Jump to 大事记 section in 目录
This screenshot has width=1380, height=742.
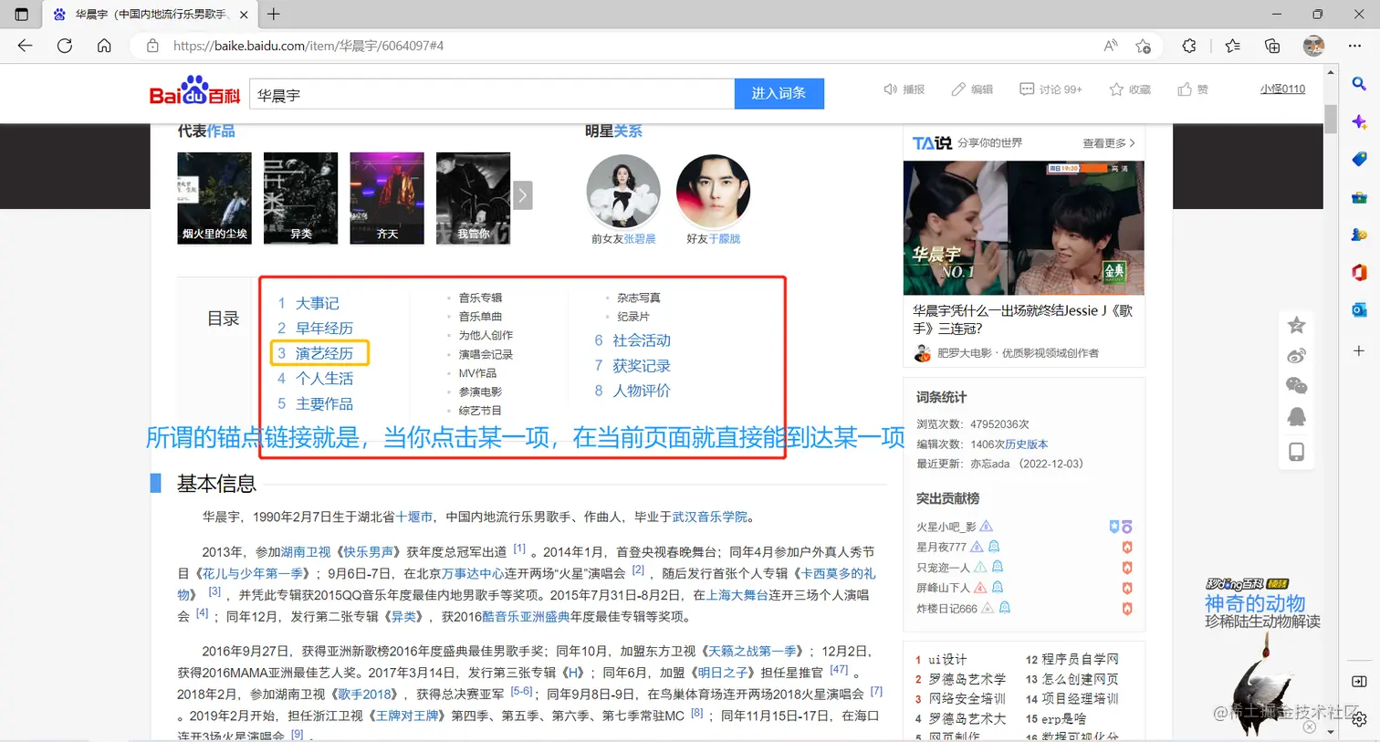point(317,303)
